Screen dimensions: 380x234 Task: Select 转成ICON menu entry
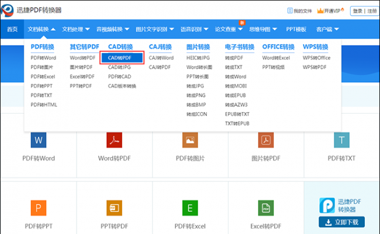click(197, 114)
